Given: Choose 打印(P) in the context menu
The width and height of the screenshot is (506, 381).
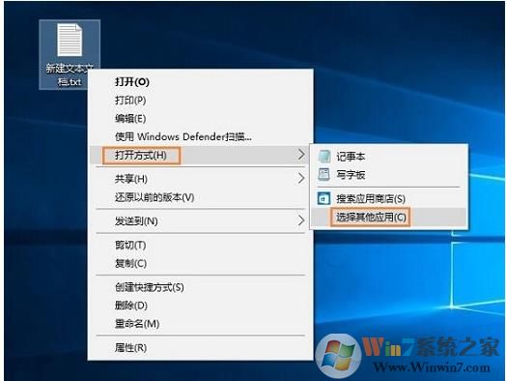Looking at the screenshot, I should pos(130,101).
